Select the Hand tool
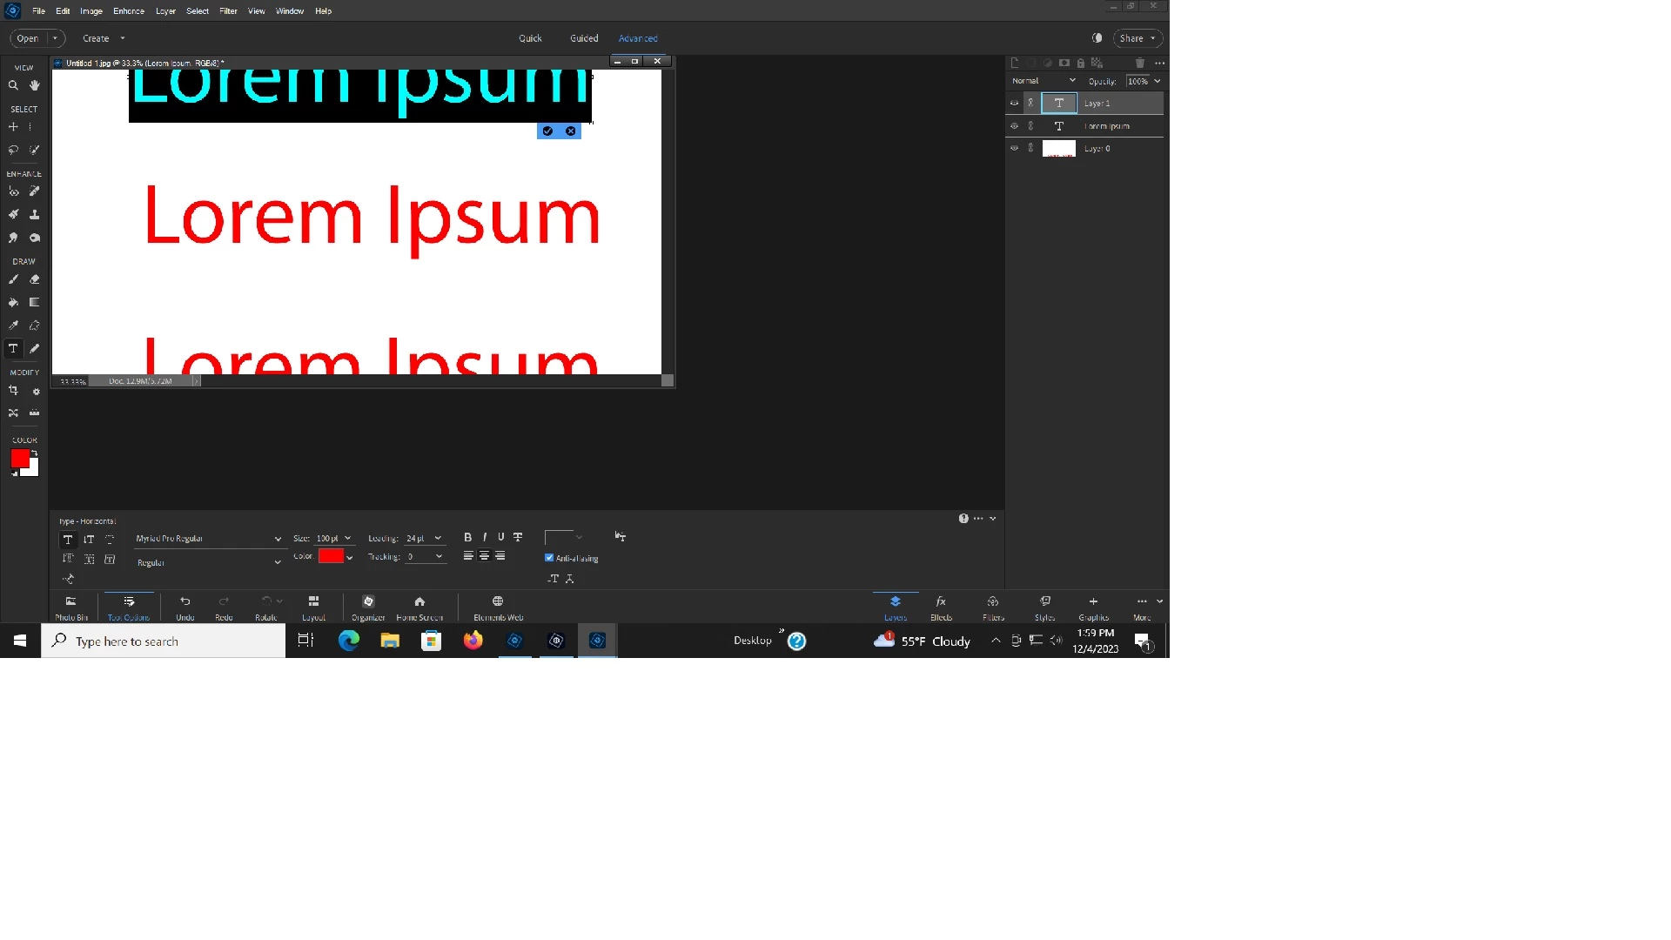Viewport: 1671px width, 940px height. tap(35, 85)
